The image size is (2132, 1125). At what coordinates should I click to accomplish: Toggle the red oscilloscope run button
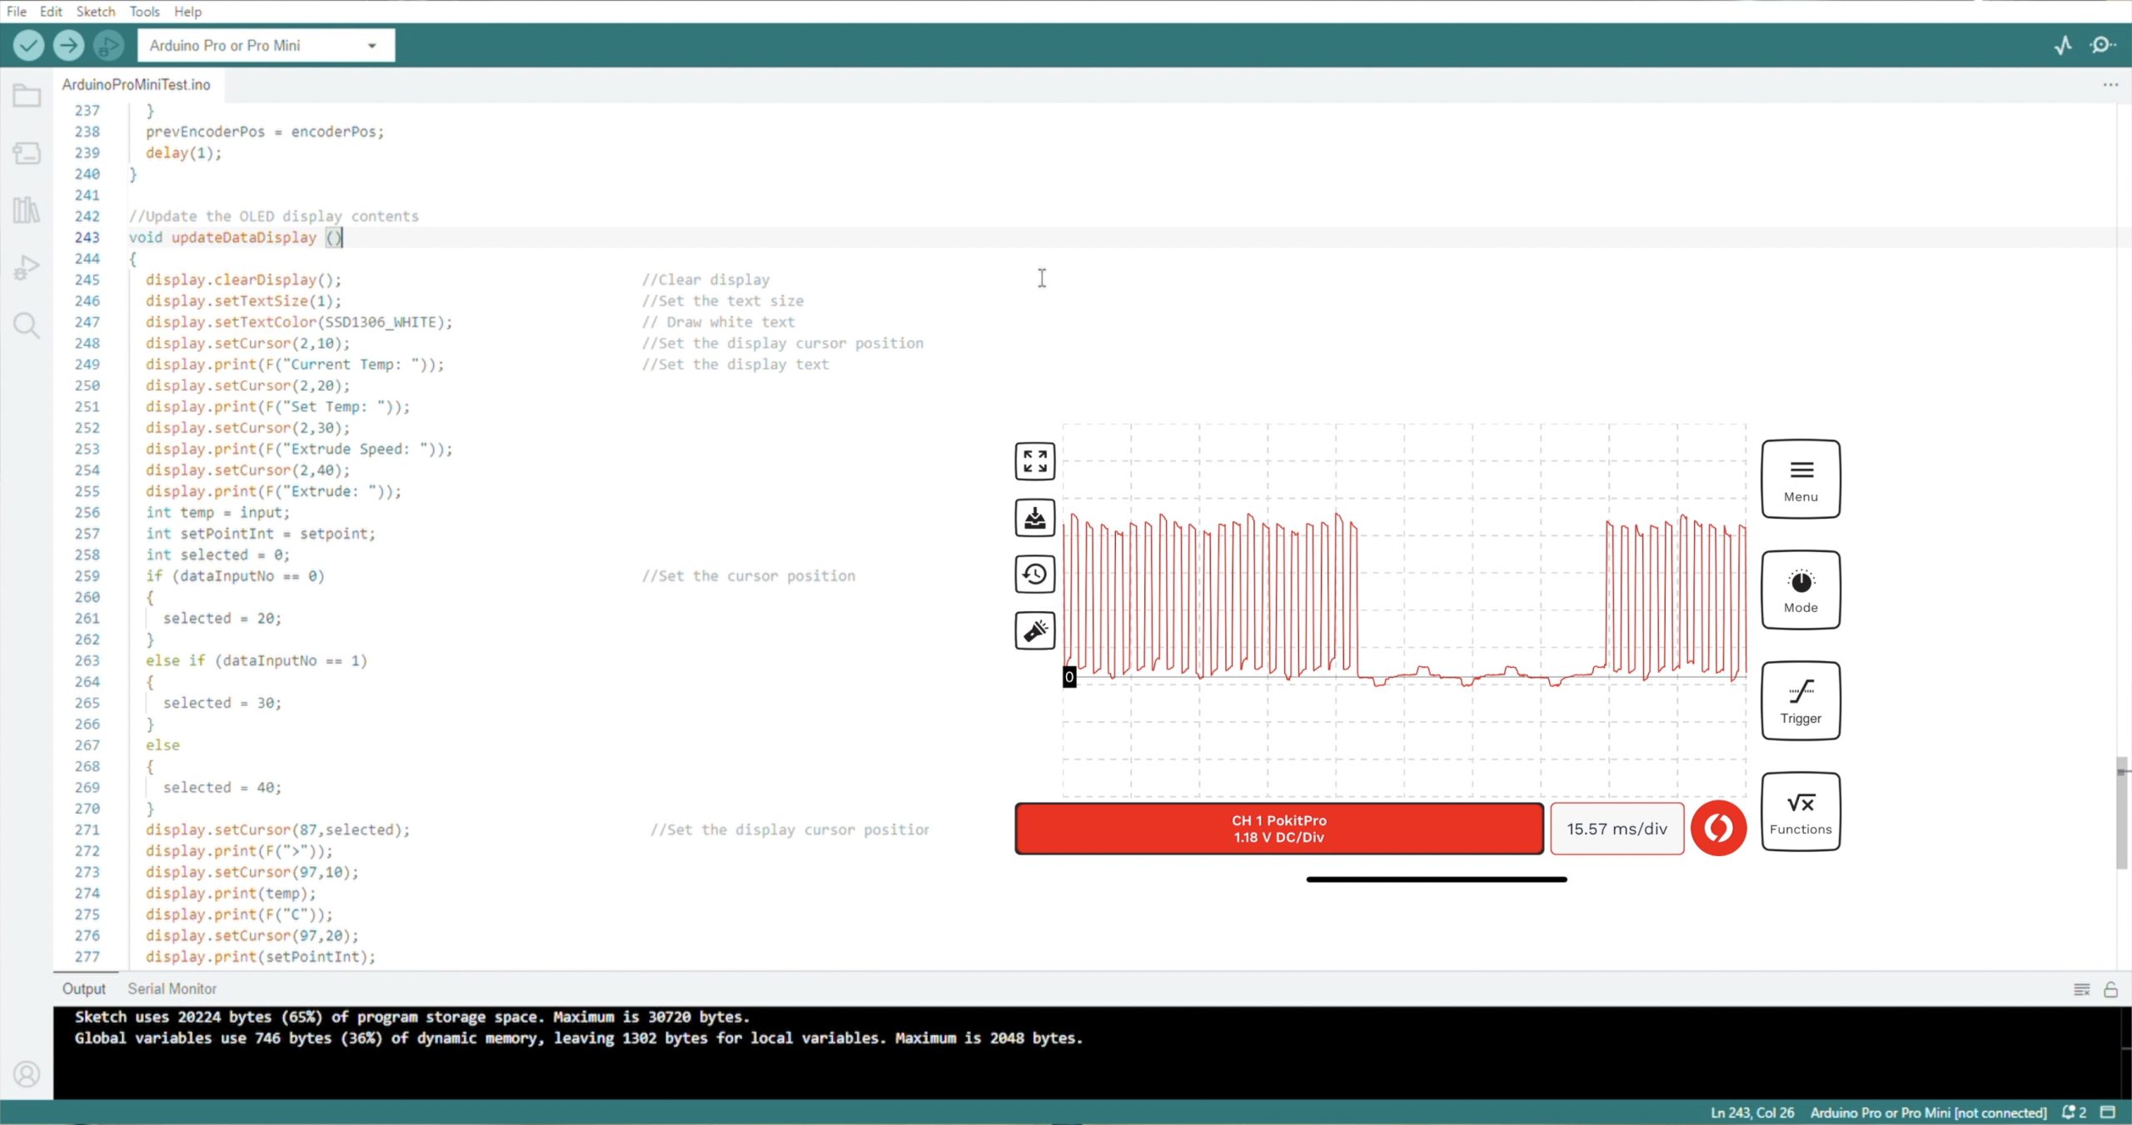coord(1717,828)
